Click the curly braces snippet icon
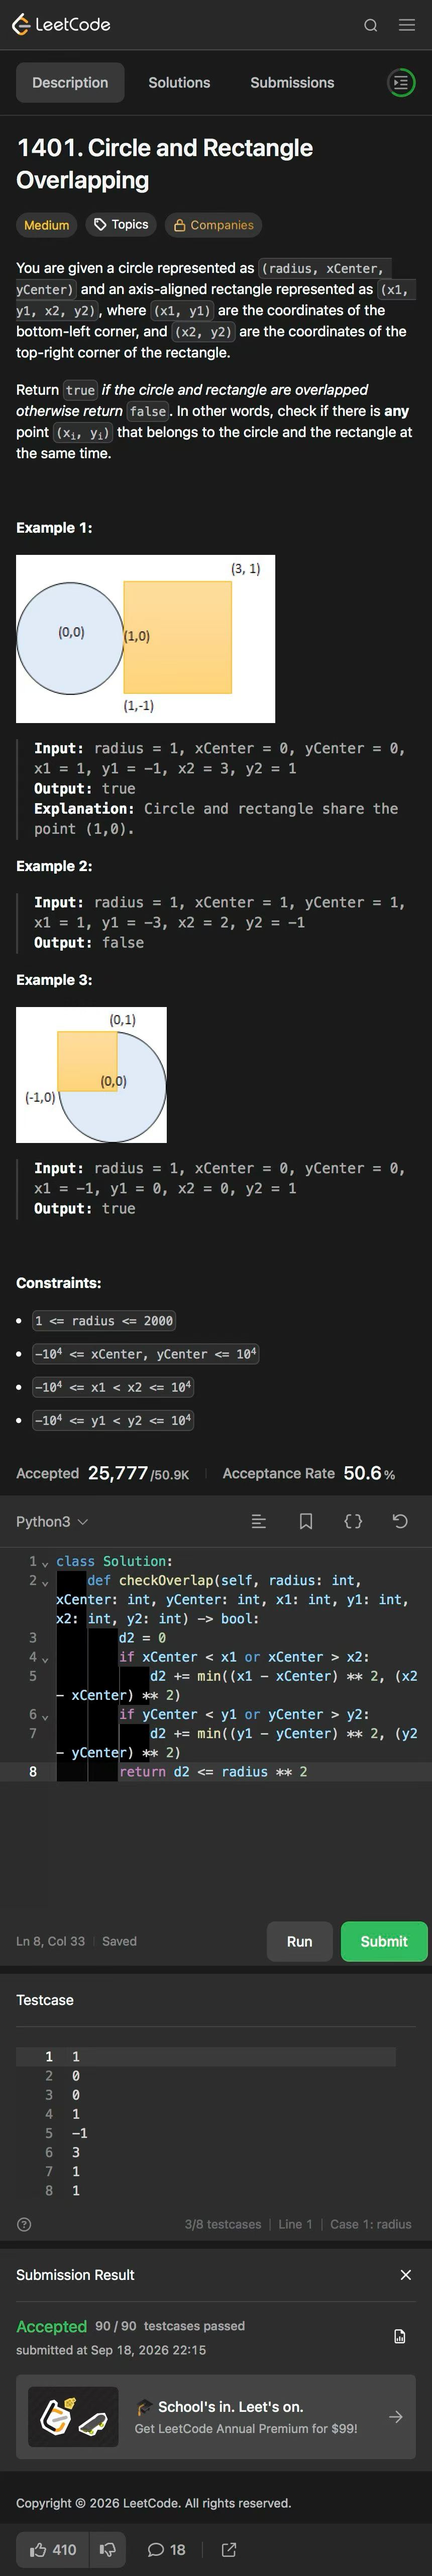 tap(353, 1521)
